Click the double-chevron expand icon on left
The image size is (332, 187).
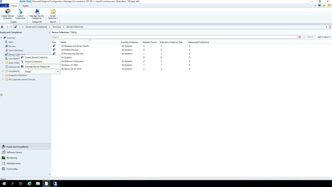[x=1, y=95]
